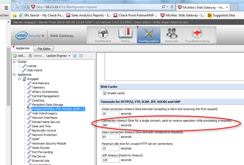Click the browser back arrow
The height and width of the screenshot is (165, 244).
[16, 7]
